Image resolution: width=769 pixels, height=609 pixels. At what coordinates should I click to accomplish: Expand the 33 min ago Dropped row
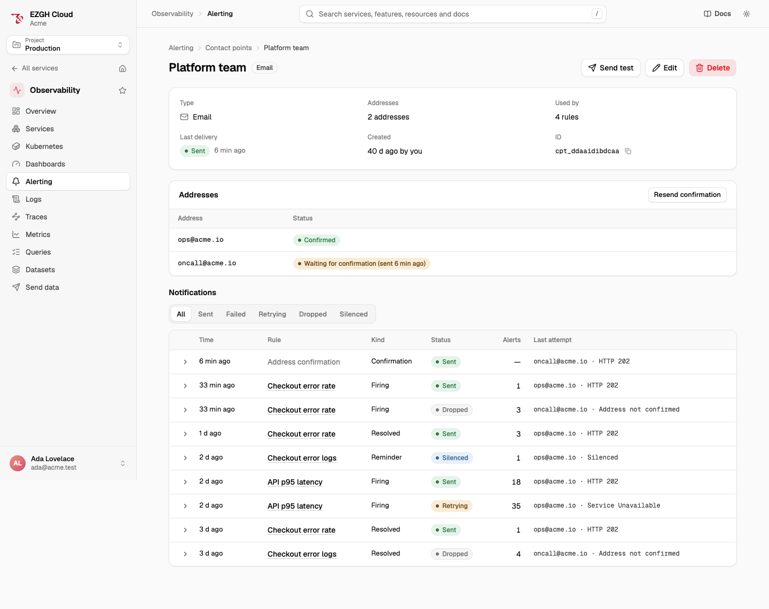185,410
